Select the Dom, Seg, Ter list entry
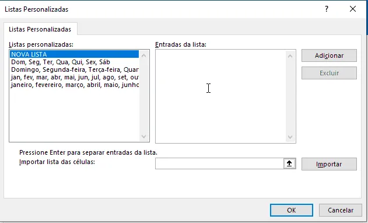The image size is (368, 223). 75,62
